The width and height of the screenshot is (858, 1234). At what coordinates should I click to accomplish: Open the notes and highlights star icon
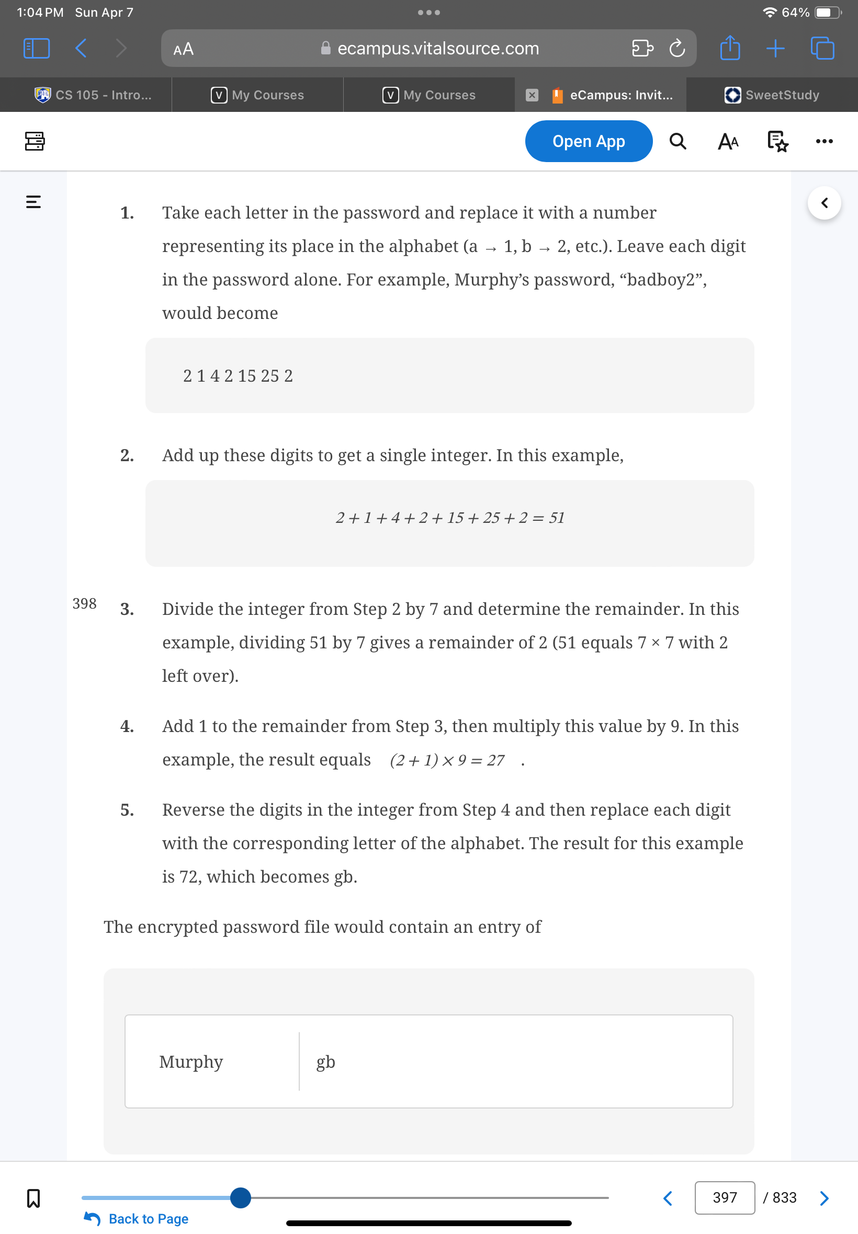pyautogui.click(x=777, y=141)
